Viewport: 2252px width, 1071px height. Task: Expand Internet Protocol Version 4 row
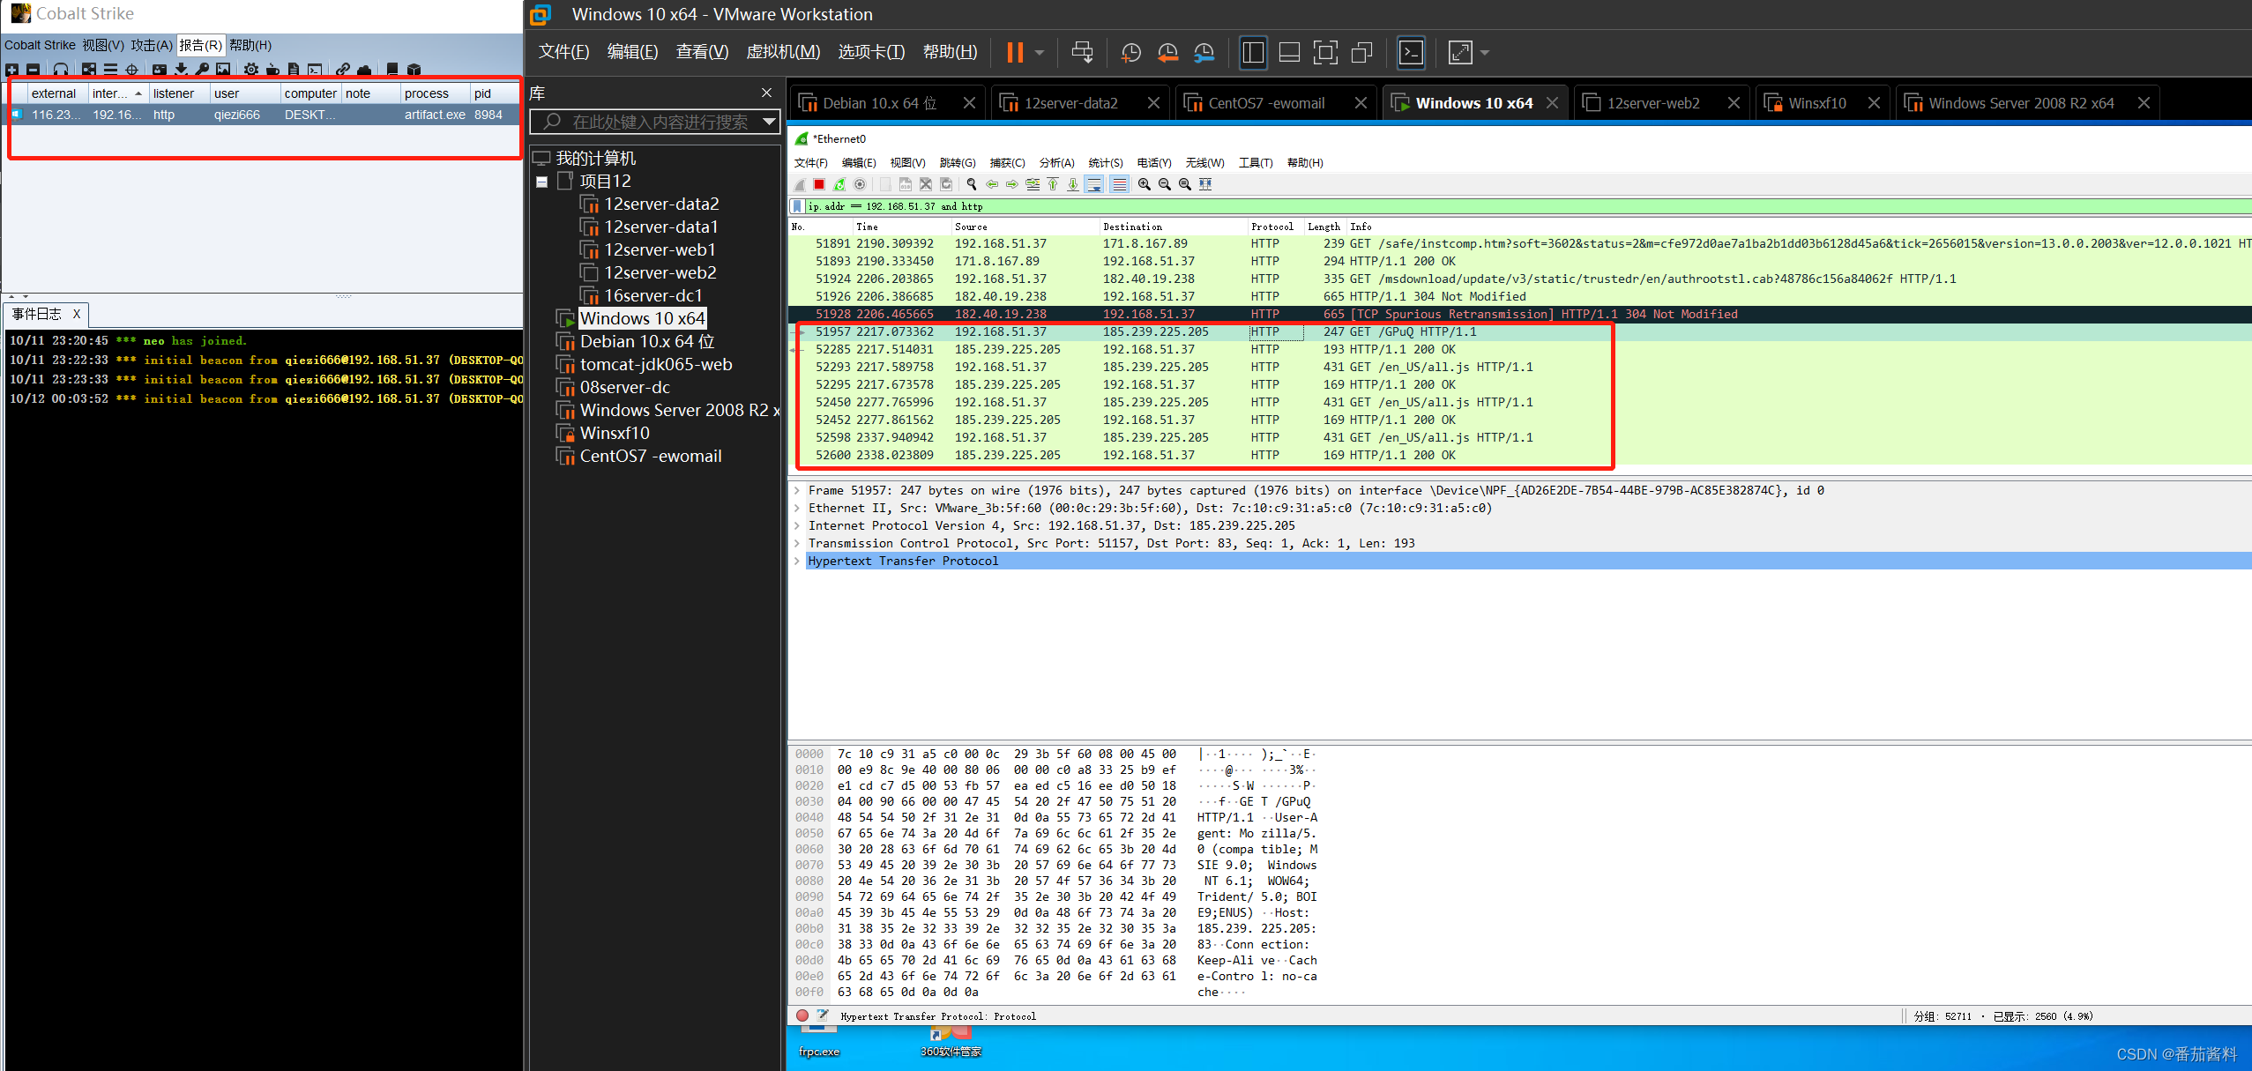796,525
